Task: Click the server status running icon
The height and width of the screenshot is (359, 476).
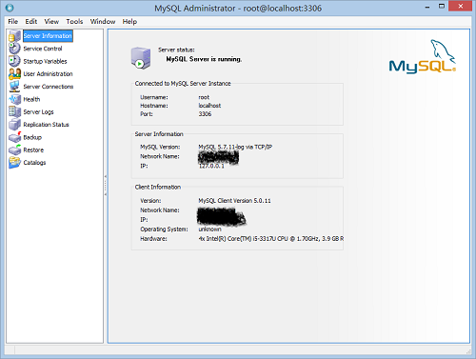Action: pyautogui.click(x=141, y=57)
